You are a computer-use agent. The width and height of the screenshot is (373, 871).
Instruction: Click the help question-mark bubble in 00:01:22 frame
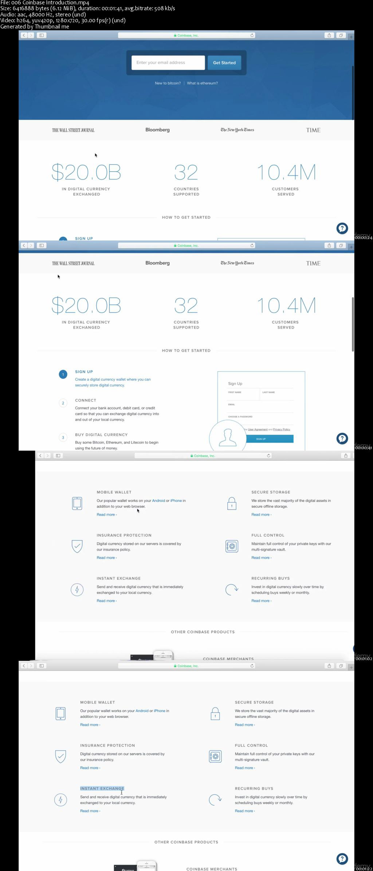click(342, 859)
